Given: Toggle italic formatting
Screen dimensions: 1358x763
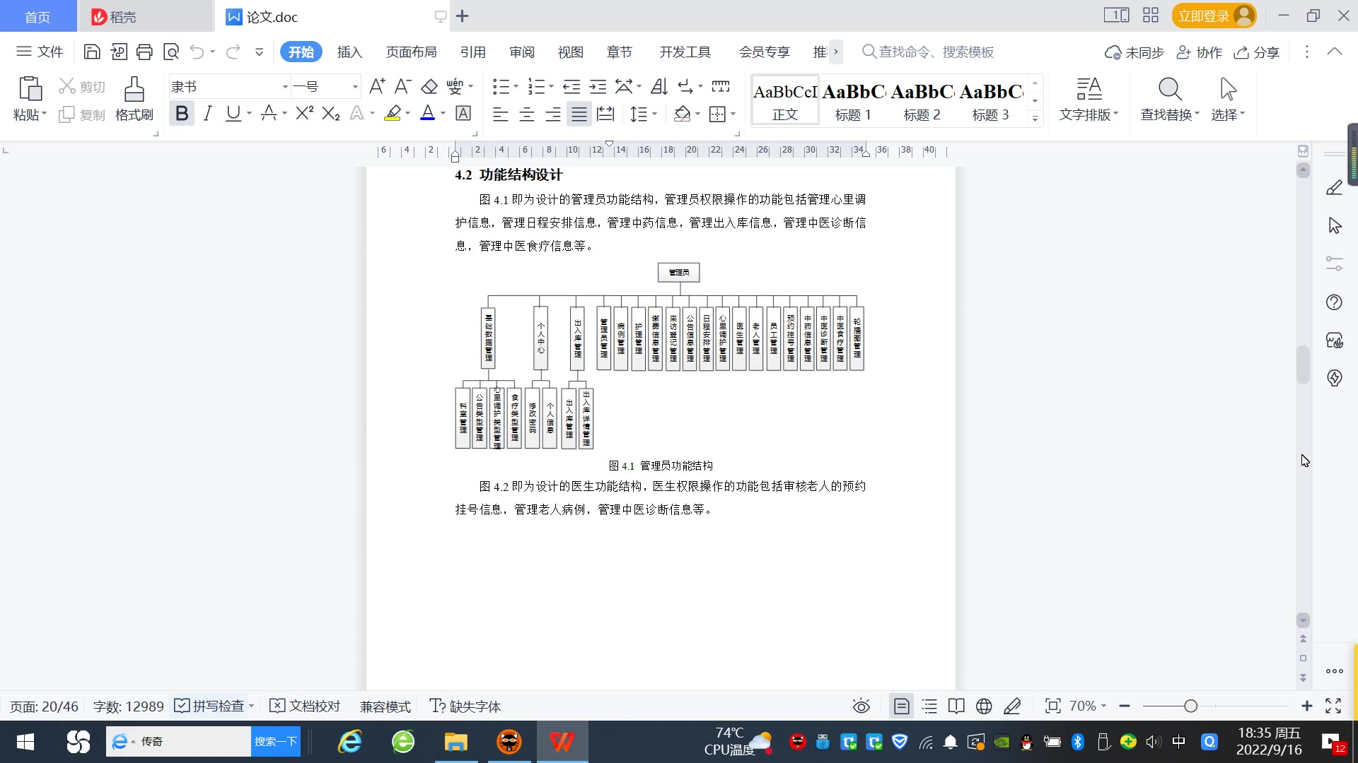Looking at the screenshot, I should [207, 113].
